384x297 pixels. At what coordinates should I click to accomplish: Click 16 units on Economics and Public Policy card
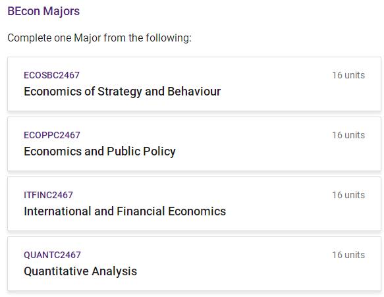click(x=348, y=135)
